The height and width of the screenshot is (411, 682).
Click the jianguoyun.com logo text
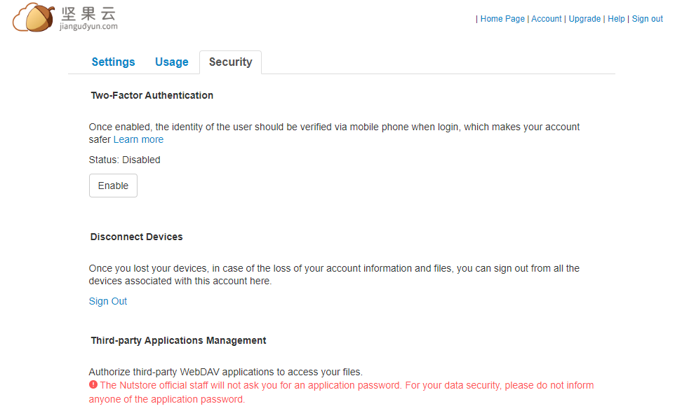coord(88,27)
